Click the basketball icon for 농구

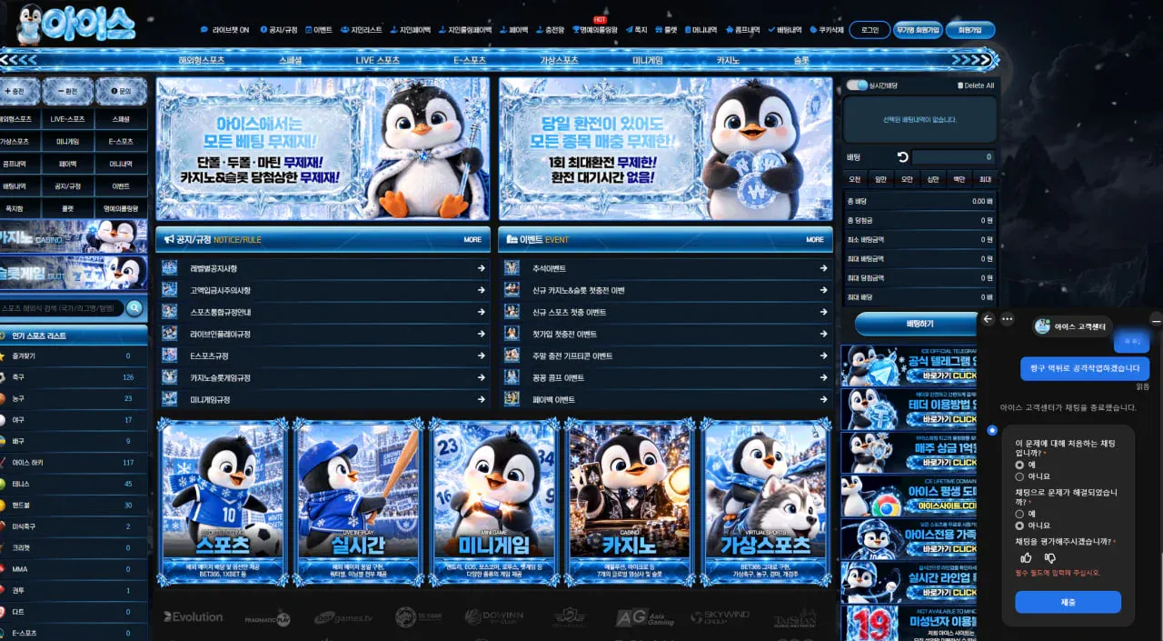(x=3, y=398)
